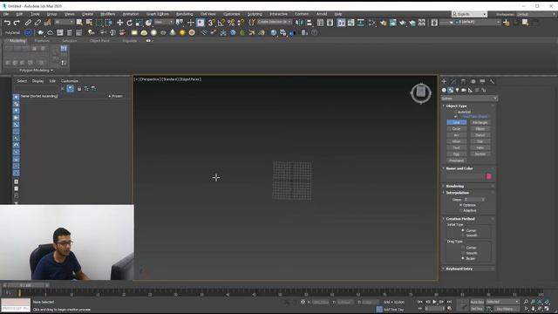Open the Modifiers menu

tap(107, 14)
